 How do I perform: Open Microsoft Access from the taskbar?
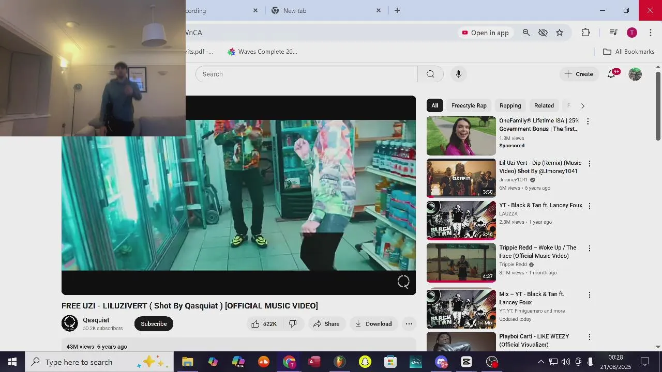click(x=314, y=362)
